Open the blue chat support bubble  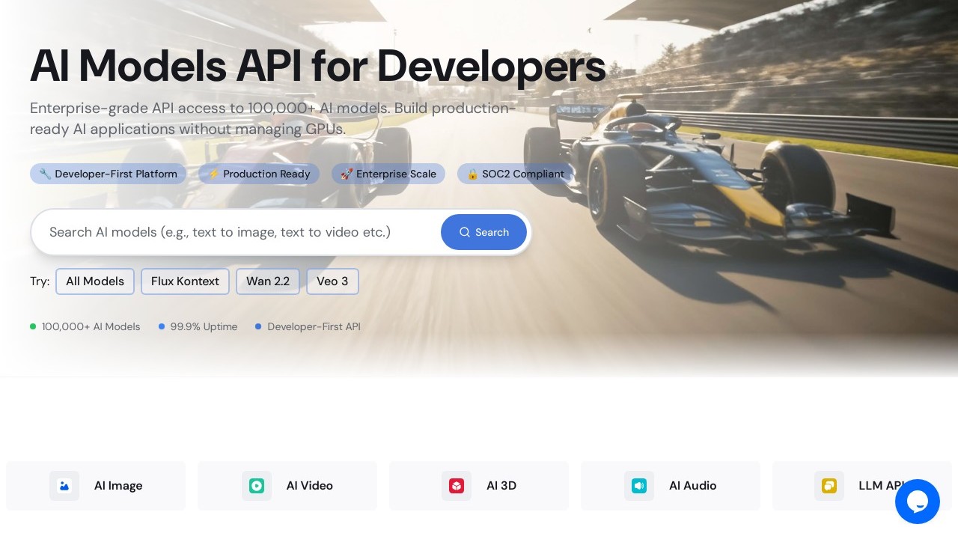coord(917,502)
